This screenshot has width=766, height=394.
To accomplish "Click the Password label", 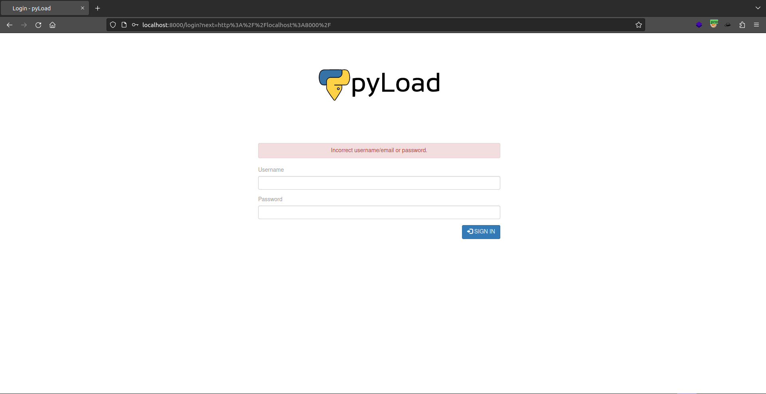I will (270, 199).
